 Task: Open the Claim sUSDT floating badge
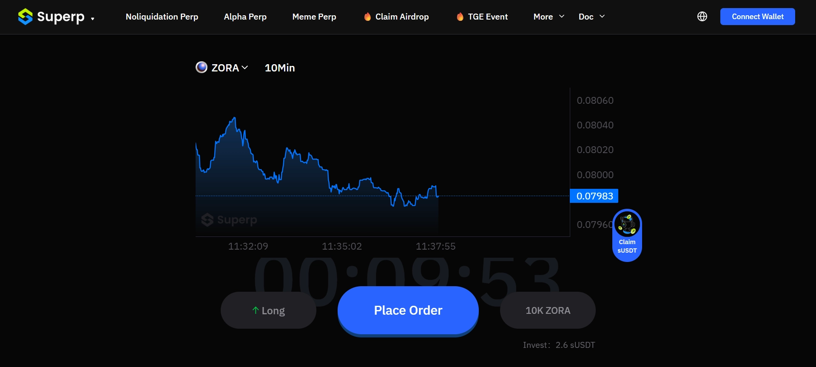(x=627, y=235)
